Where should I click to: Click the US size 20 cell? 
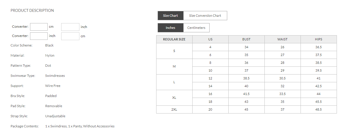[210, 109]
